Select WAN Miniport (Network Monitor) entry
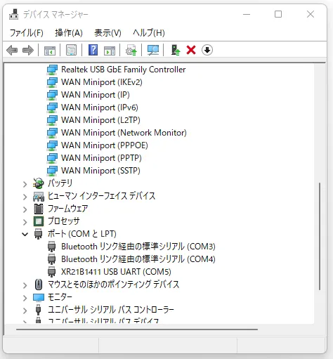Viewport: 333px width, 359px height. click(x=124, y=133)
